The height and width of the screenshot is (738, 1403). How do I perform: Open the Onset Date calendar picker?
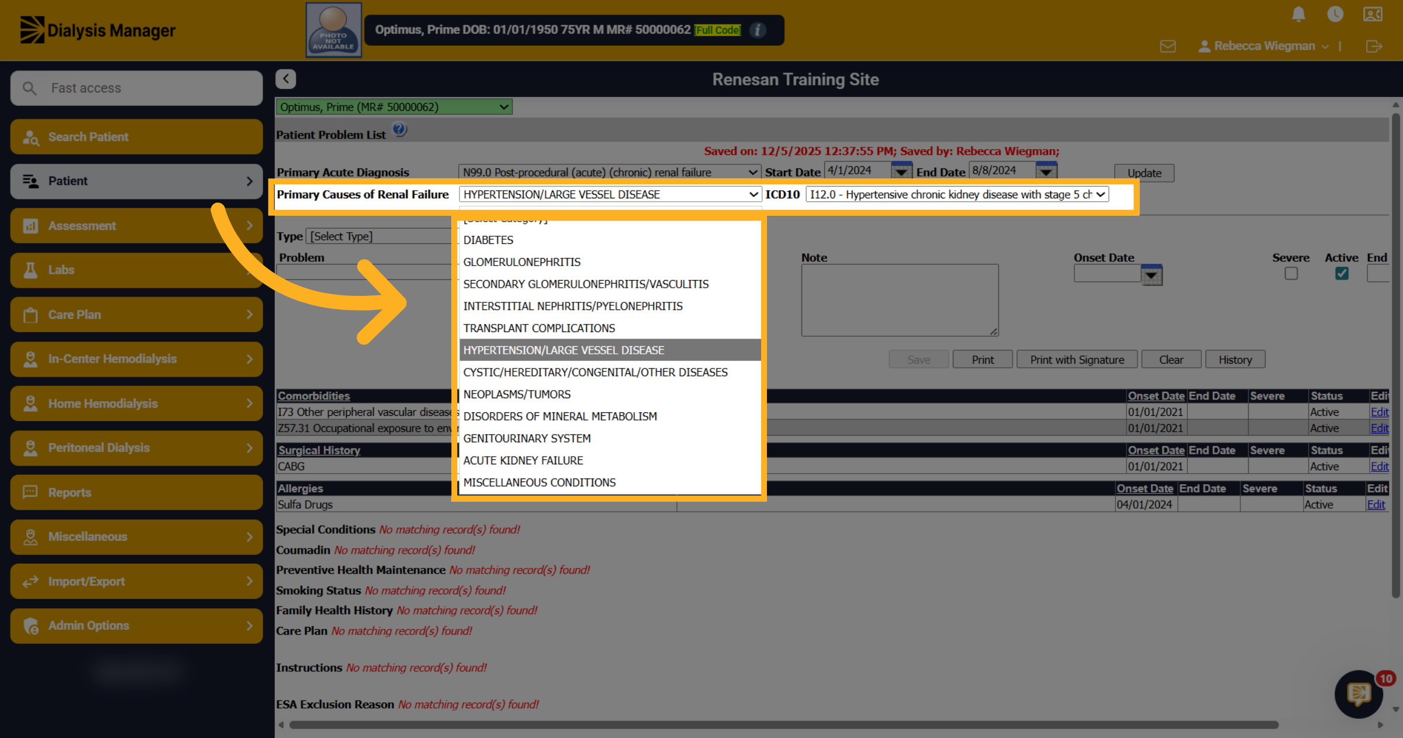1152,274
